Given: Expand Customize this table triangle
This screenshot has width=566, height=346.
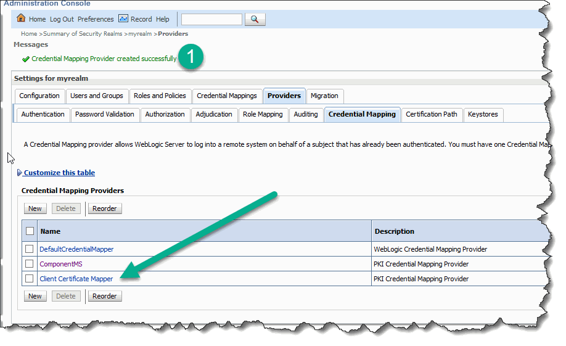Looking at the screenshot, I should [20, 173].
